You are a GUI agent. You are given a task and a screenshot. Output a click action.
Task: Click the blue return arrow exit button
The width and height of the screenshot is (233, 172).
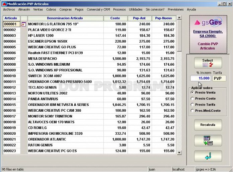tap(208, 156)
